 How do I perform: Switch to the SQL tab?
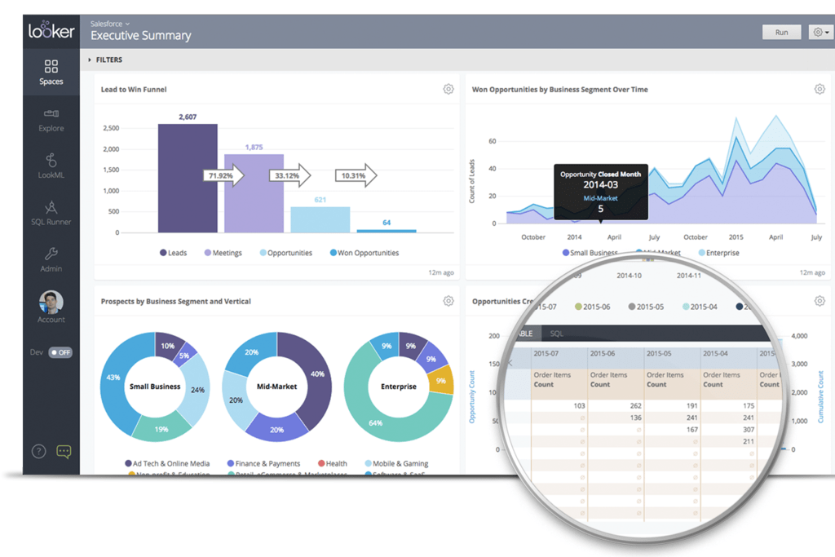coord(556,334)
